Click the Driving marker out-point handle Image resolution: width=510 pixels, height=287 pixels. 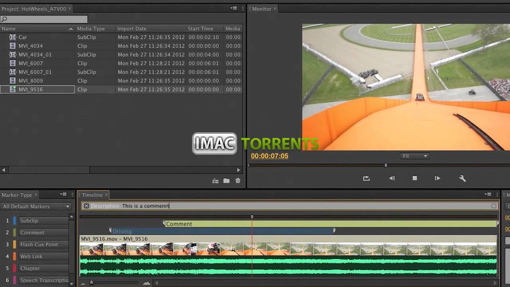pyautogui.click(x=334, y=230)
